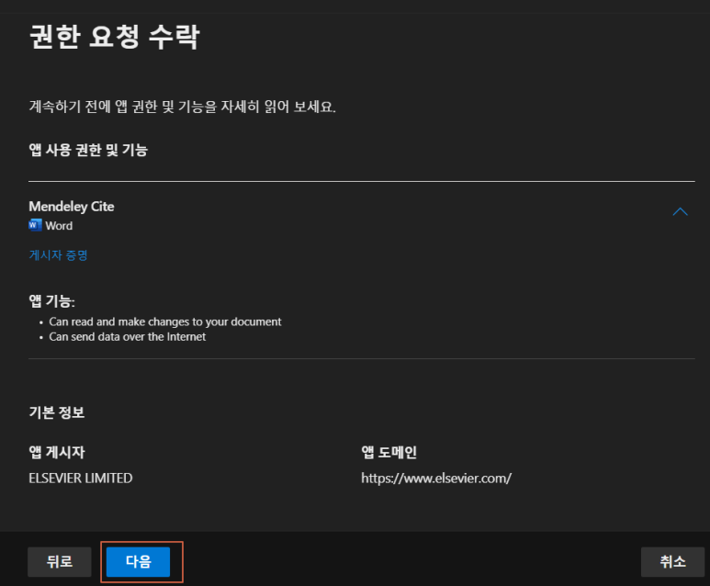Click the 기본 정보 heading

coord(57,412)
